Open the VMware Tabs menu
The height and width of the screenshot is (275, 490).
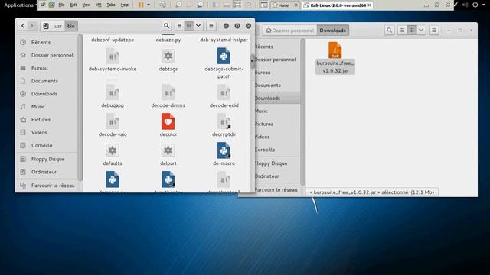[x=111, y=5]
